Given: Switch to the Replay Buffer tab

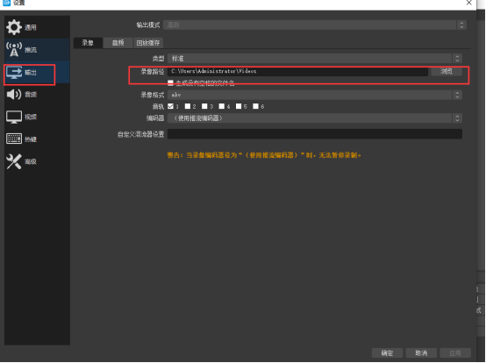Looking at the screenshot, I should click(x=148, y=43).
